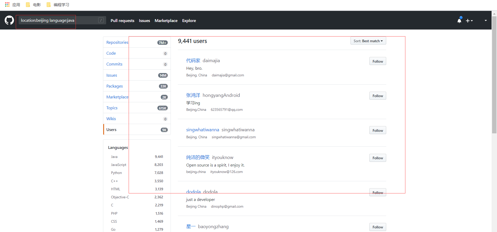Open the blue singwhatiwanna profile link
This screenshot has height=232, width=497.
pyautogui.click(x=203, y=130)
